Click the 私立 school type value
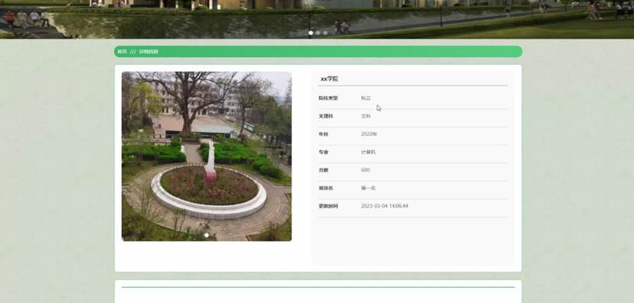634x303 pixels. [366, 98]
